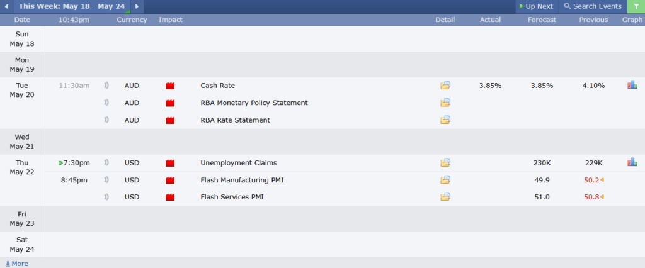Image resolution: width=645 pixels, height=268 pixels.
Task: Click the revised 50.2 previous value marker
Action: click(x=602, y=180)
